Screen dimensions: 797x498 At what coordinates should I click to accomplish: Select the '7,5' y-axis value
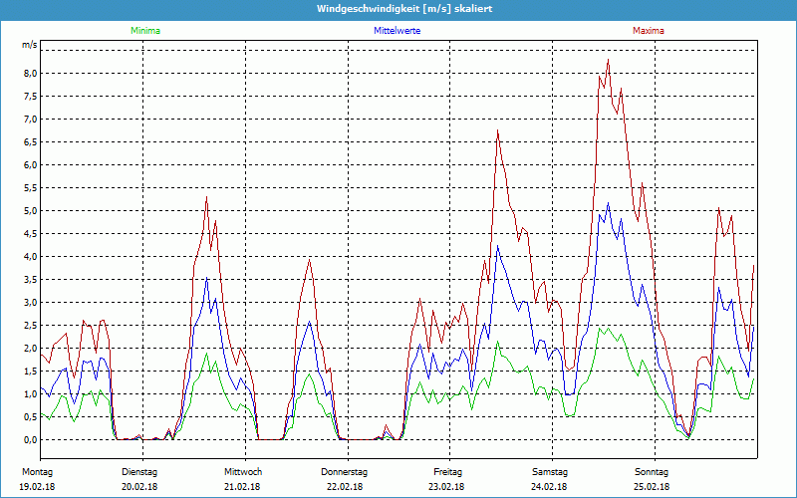(30, 96)
